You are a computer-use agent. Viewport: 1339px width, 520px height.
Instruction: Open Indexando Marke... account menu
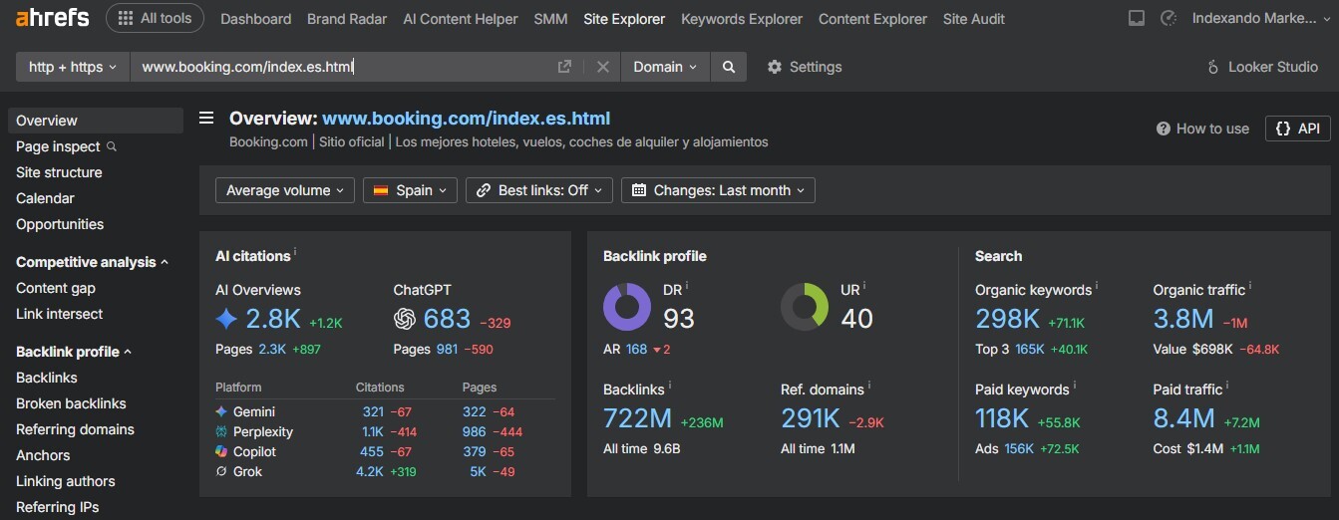(x=1261, y=19)
